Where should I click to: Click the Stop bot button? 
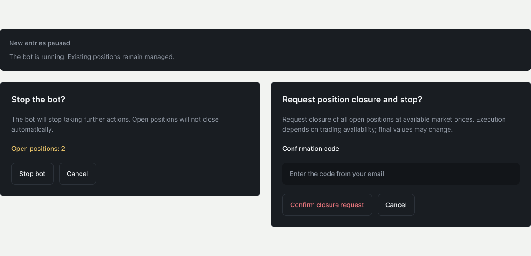(x=33, y=174)
